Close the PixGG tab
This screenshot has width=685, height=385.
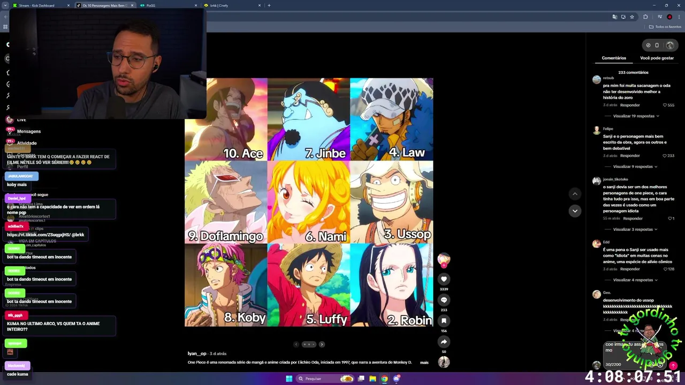coord(196,5)
